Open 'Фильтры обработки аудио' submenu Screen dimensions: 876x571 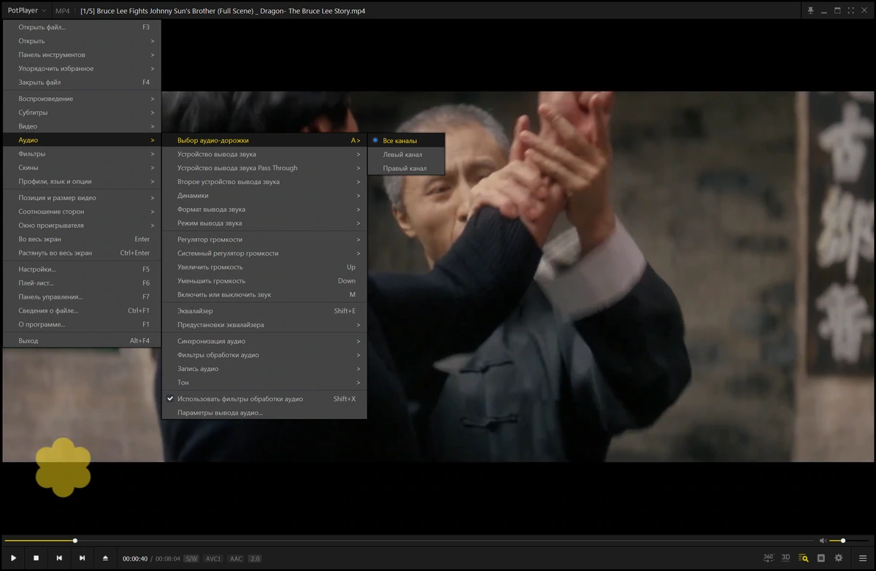point(264,355)
